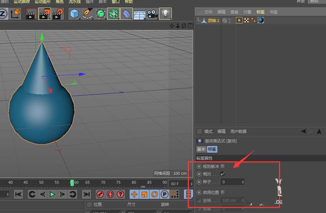Click the blue Bend deformer icon
This screenshot has width=326, height=213.
(x=126, y=14)
